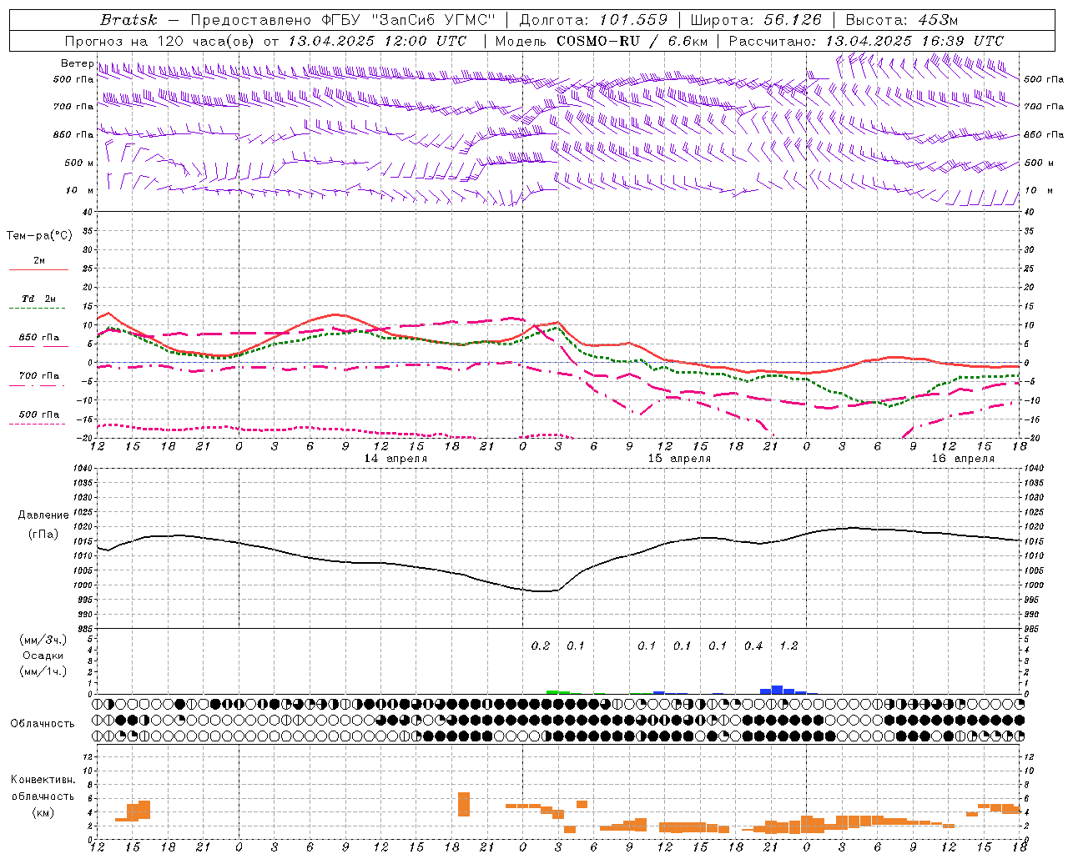Screen dimensions: 1068x854
Task: Click the Рассчитано: 13.04.2025 16:39 UTC text
Action: click(866, 41)
